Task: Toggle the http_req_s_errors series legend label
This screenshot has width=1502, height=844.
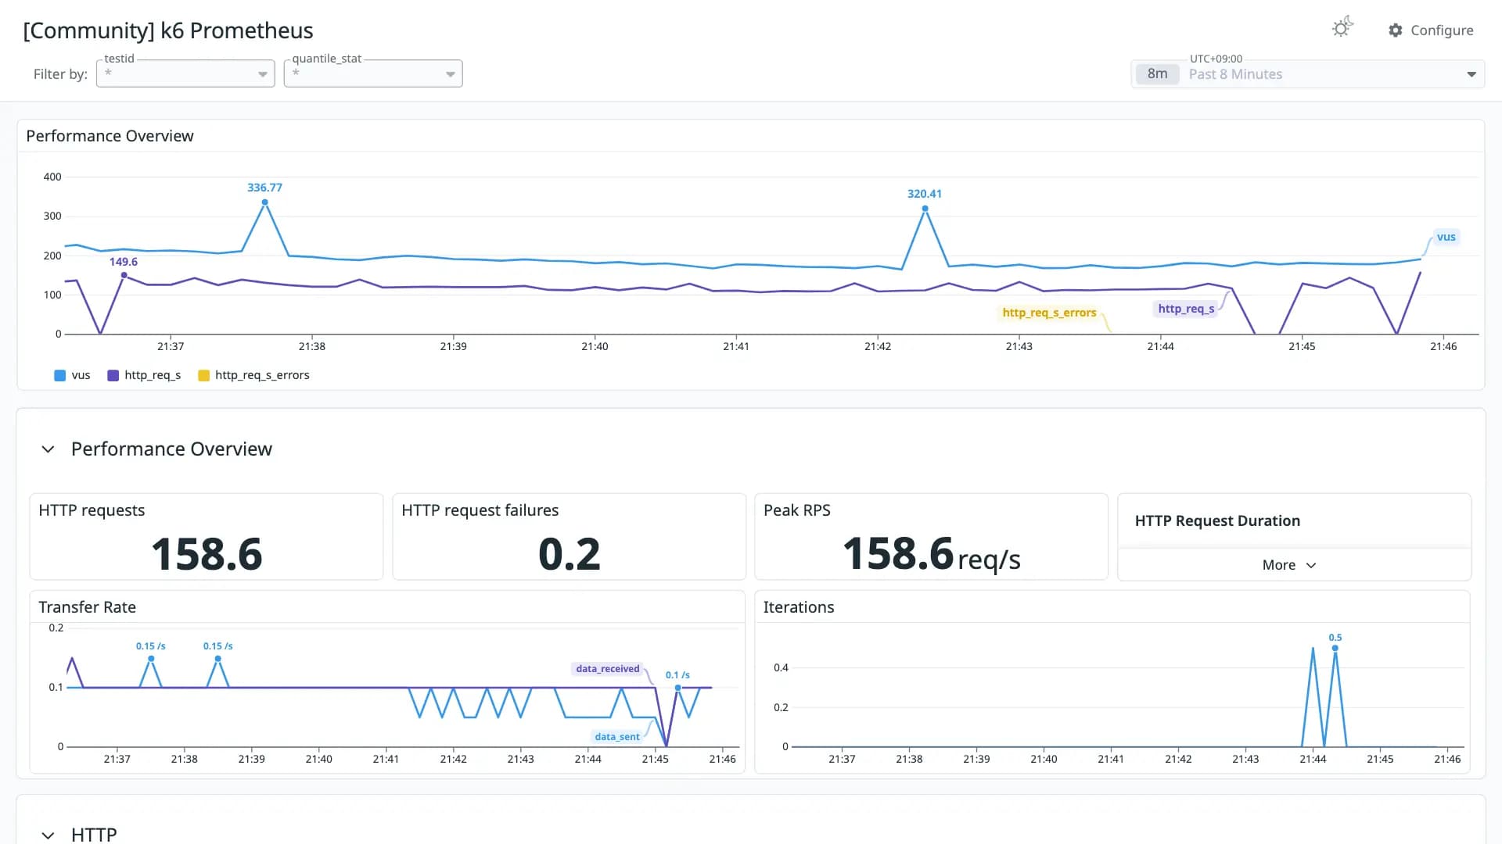Action: (262, 375)
